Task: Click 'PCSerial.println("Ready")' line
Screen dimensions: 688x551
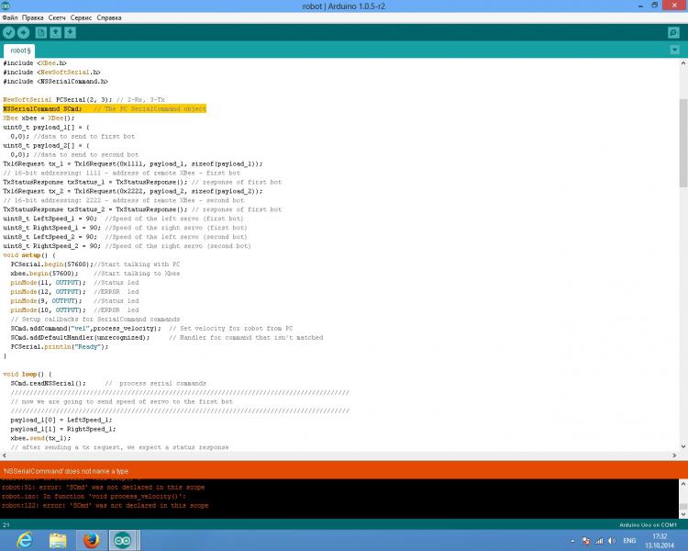Action: pos(60,347)
